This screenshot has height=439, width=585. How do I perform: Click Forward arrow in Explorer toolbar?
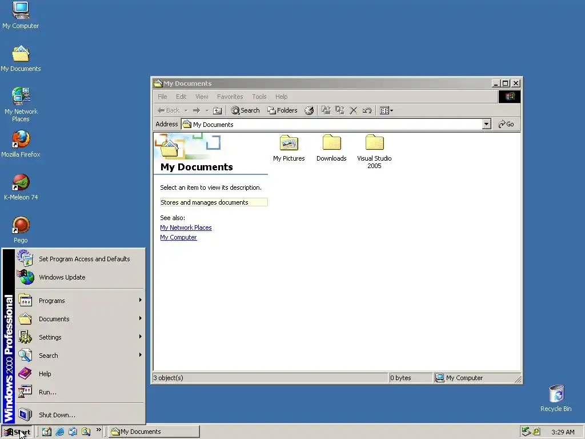coord(197,110)
